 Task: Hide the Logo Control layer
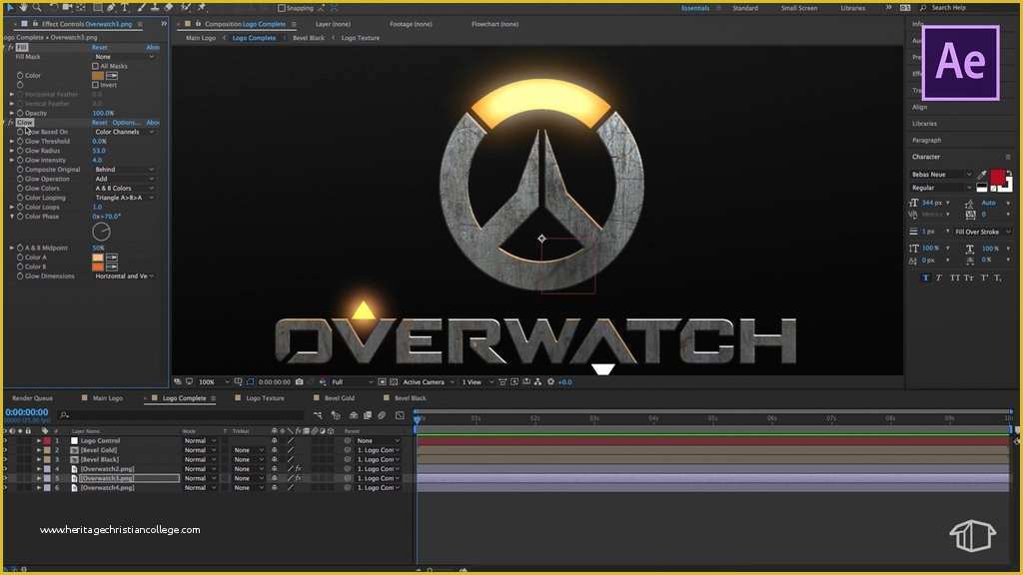point(5,440)
